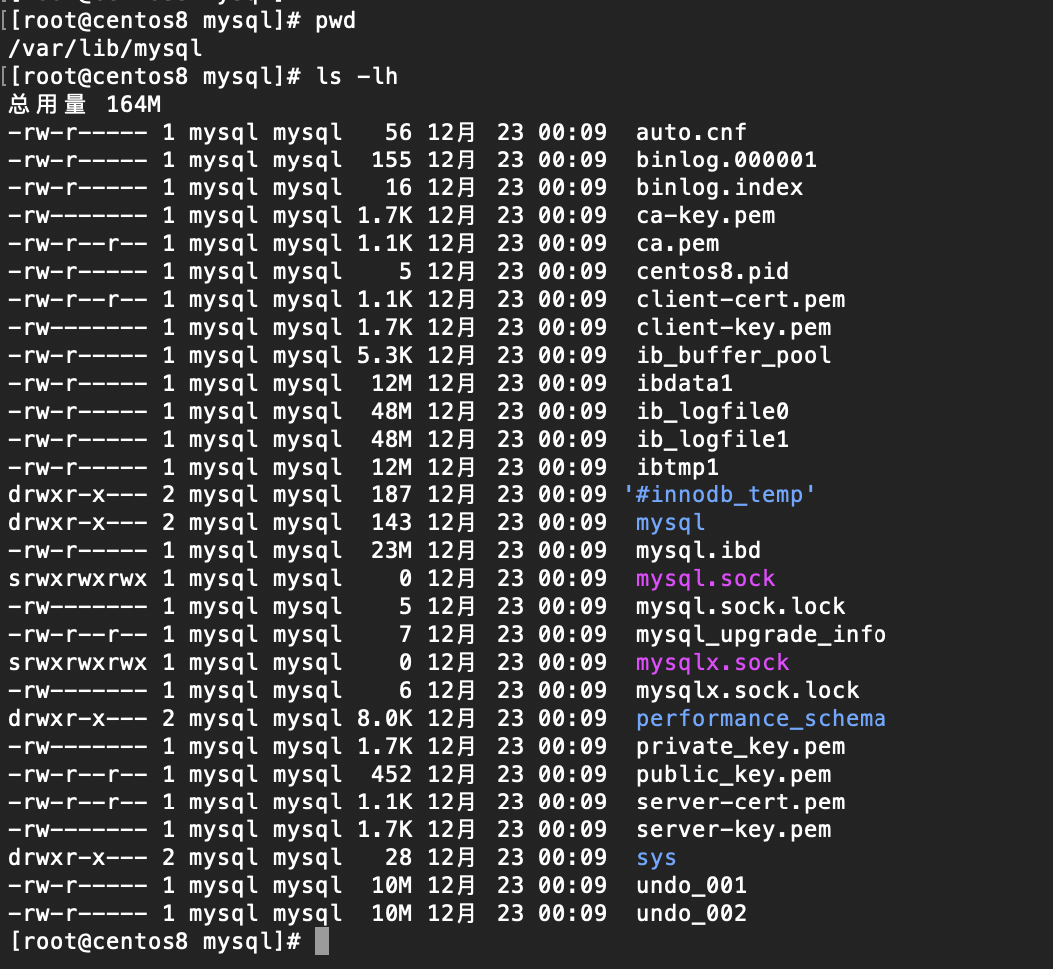1053x969 pixels.
Task: Click the mysql.ibd filename
Action: 698,550
